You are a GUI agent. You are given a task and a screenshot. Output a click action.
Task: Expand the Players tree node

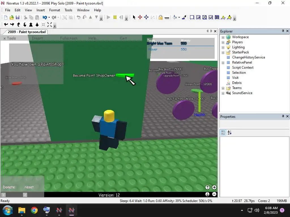coord(223,42)
